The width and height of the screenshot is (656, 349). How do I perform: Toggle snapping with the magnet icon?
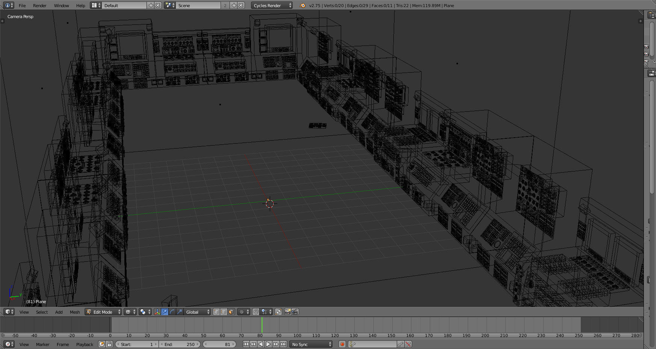[x=255, y=312]
